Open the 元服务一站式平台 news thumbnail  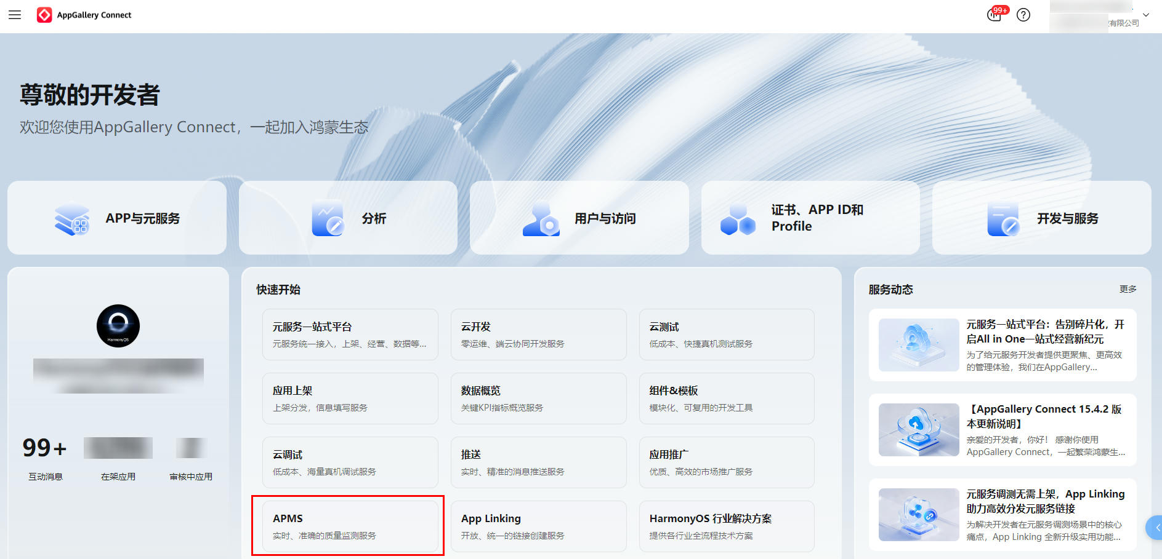pos(918,345)
